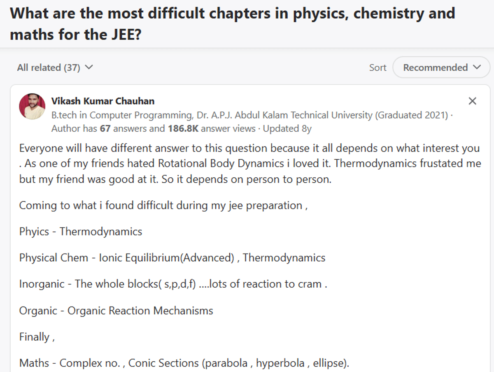
Task: Open the Vikash Kumar Chauhan author name link
Action: coord(103,101)
